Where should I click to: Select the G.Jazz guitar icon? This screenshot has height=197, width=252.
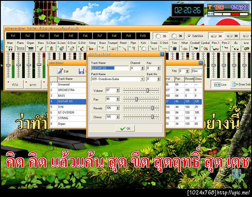click(62, 48)
